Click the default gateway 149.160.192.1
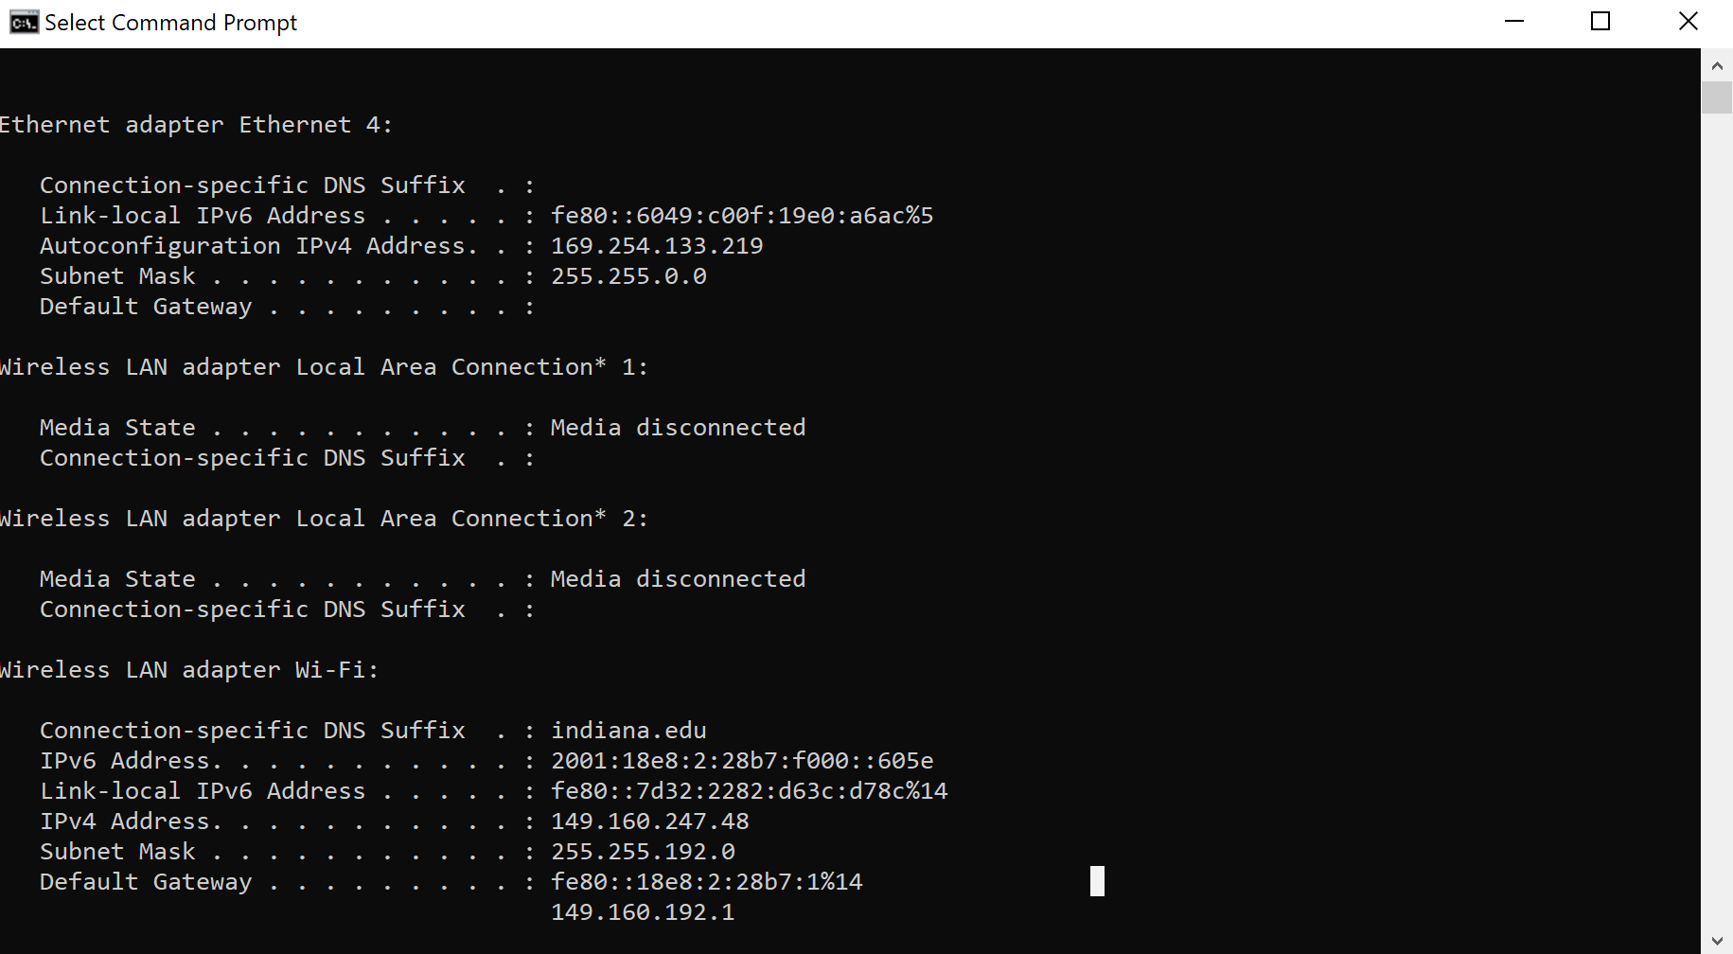 coord(643,912)
